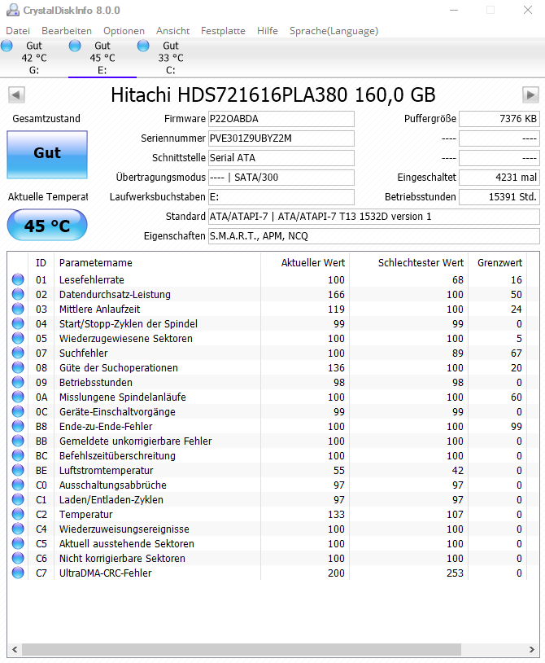This screenshot has width=545, height=663.
Task: Click the status icon for Suchfehler
Action: pyautogui.click(x=18, y=353)
